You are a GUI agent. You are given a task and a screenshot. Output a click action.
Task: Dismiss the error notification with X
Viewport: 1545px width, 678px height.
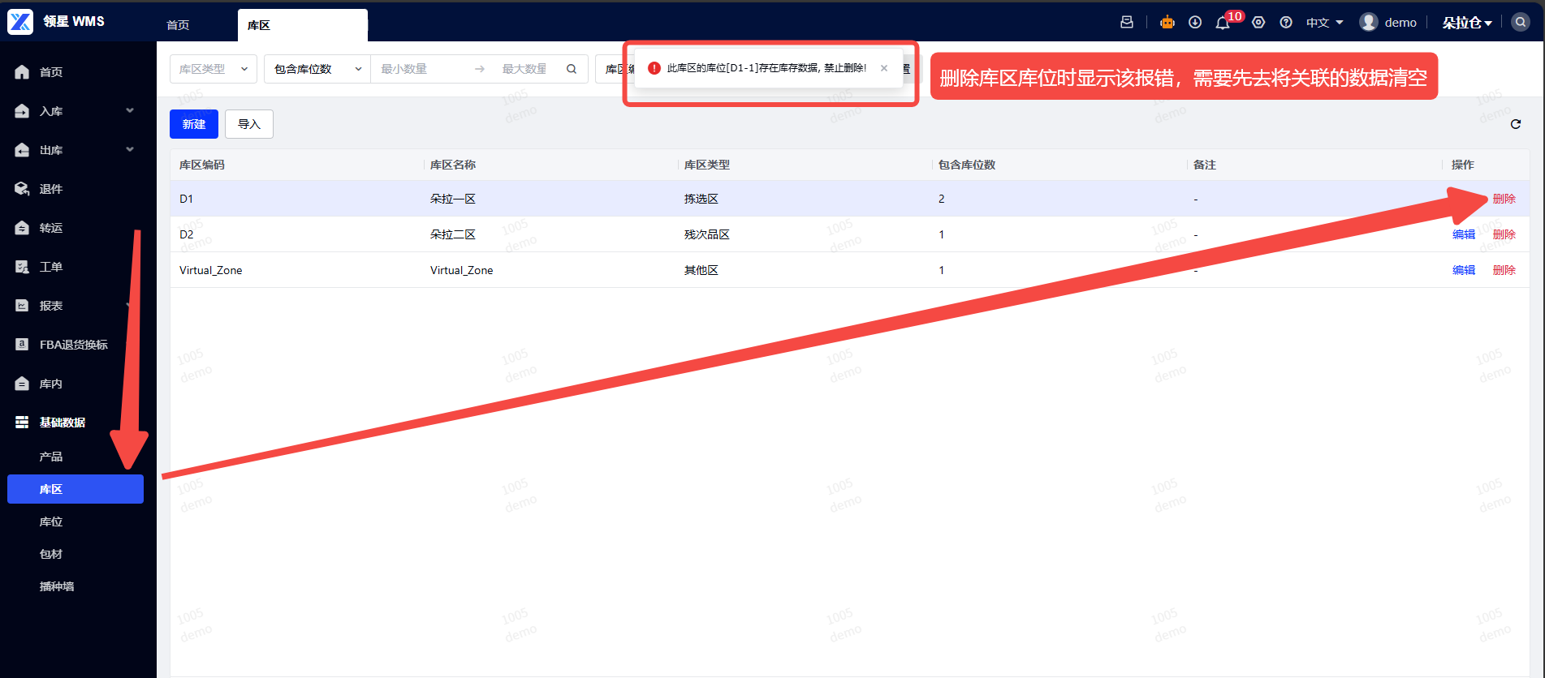pyautogui.click(x=884, y=68)
